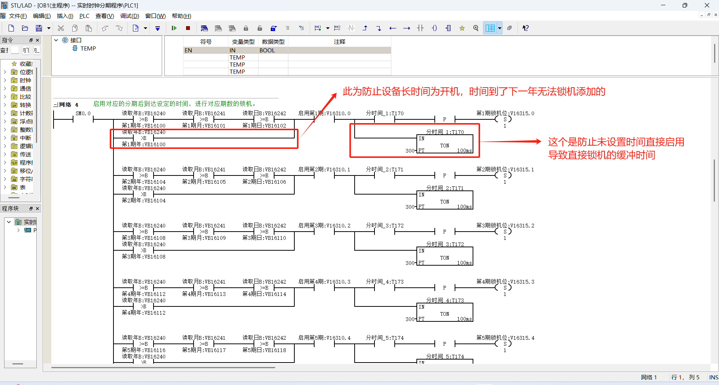Open the PLC menu
This screenshot has width=719, height=385.
click(x=84, y=16)
